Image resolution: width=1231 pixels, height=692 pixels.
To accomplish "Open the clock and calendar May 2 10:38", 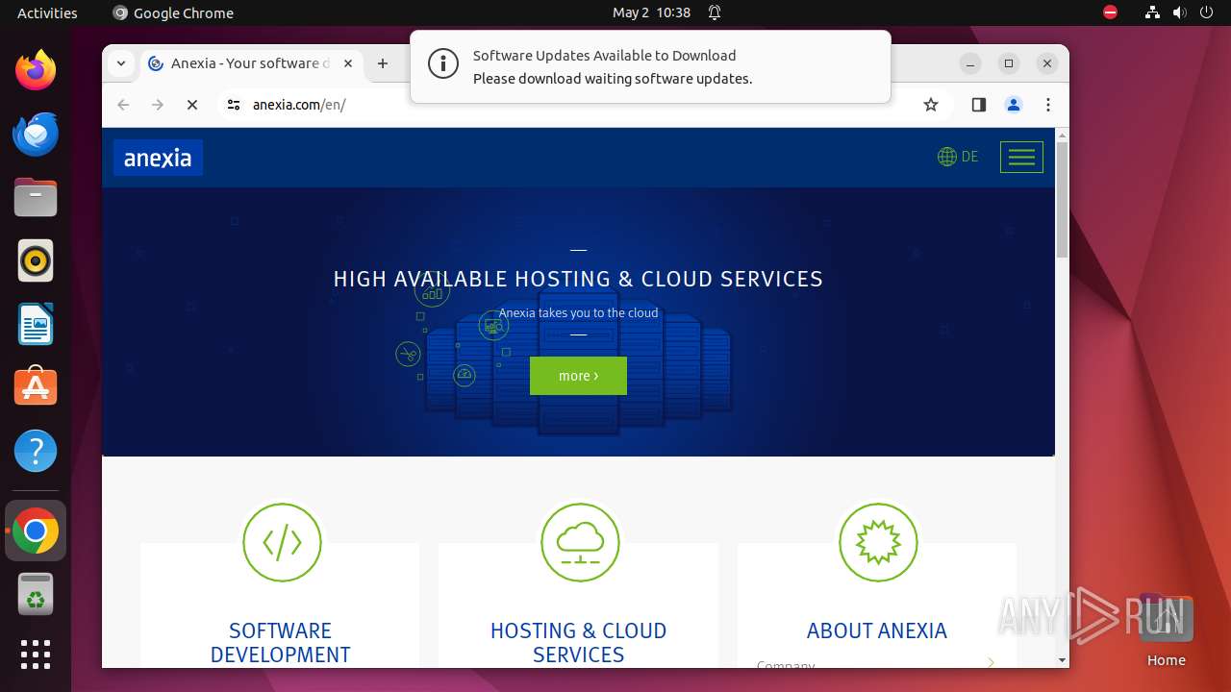I will coord(651,12).
